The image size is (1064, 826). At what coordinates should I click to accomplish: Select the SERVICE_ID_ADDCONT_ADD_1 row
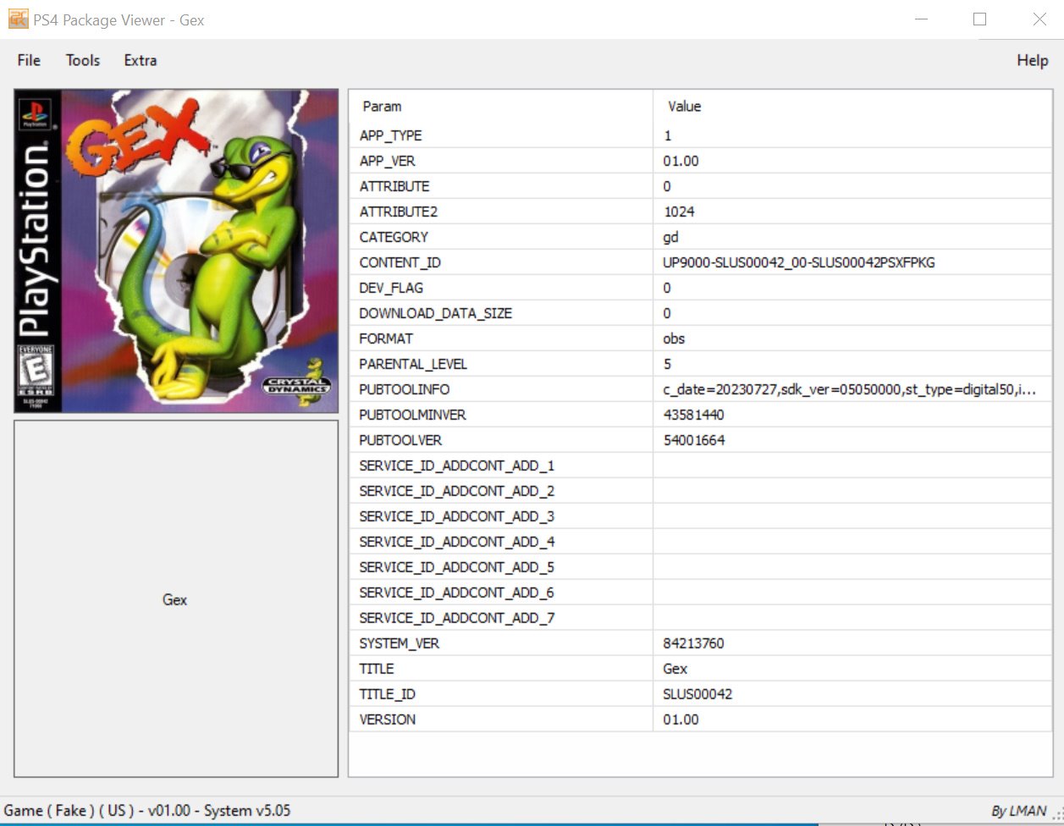pos(701,465)
